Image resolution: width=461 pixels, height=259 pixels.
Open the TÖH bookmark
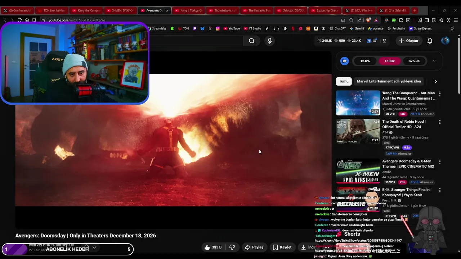tap(183, 28)
